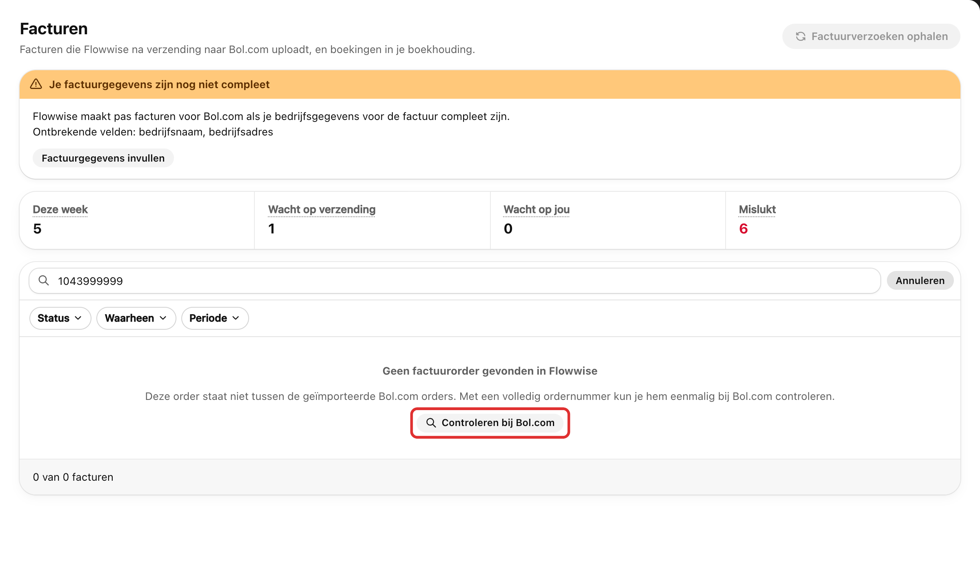Screen dimensions: 980x586
Task: Click the Wacht op jou count 0
Action: tap(508, 229)
